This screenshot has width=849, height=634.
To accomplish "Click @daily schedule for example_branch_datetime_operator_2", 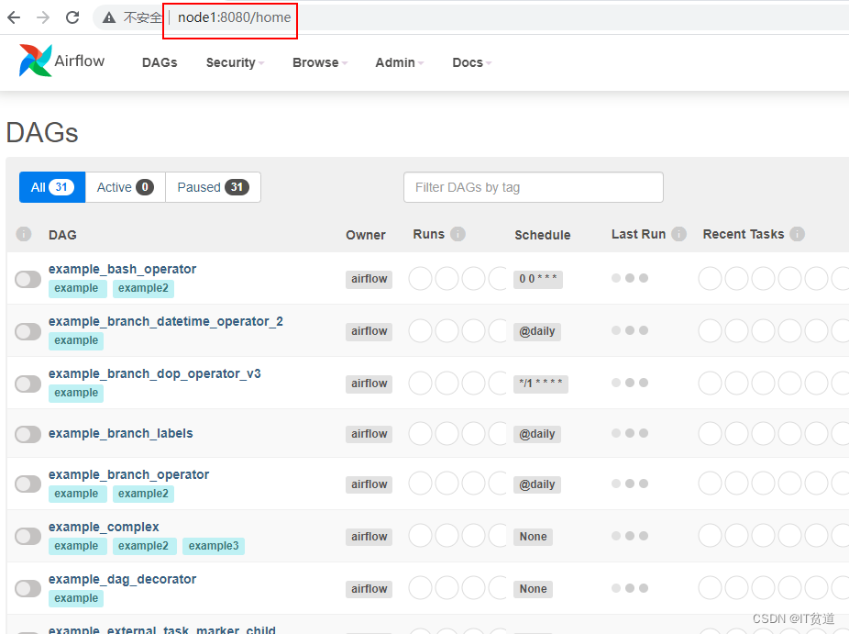I will point(537,331).
